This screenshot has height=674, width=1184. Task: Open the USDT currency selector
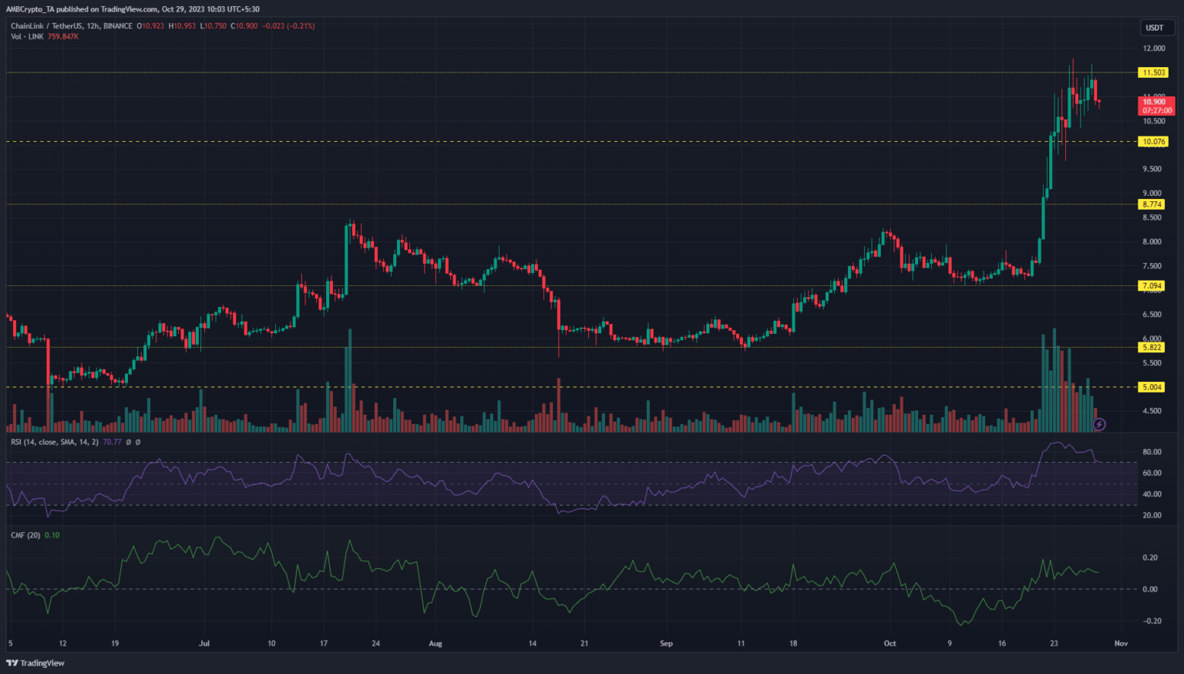[1154, 28]
